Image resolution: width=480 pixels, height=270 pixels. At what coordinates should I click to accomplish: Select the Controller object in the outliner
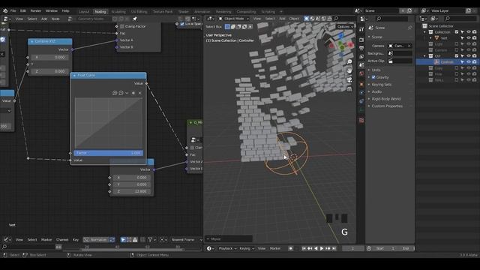[x=447, y=62]
